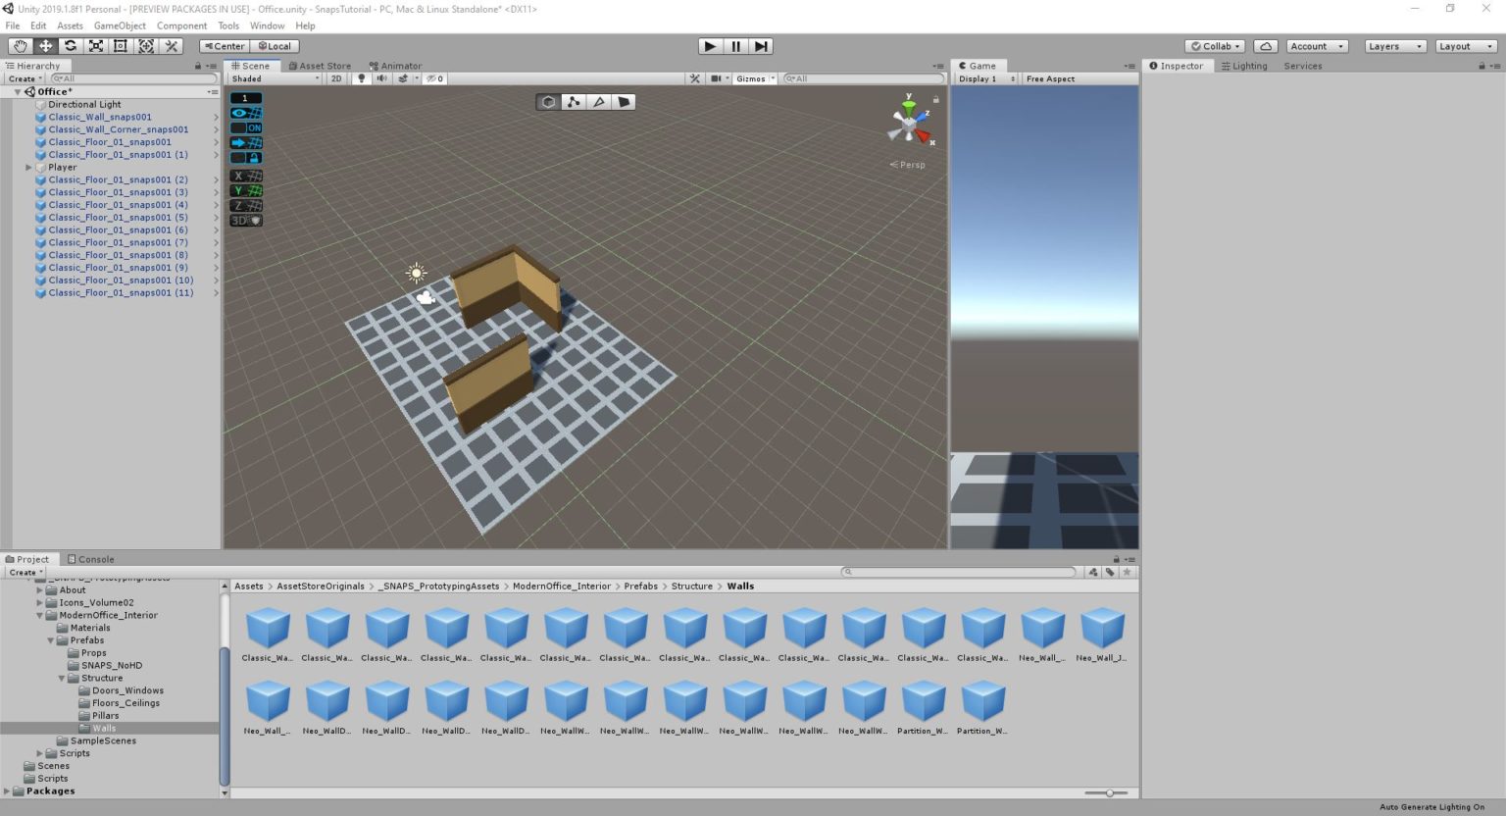Select the Hand pan tool
The height and width of the screenshot is (816, 1506).
[20, 46]
